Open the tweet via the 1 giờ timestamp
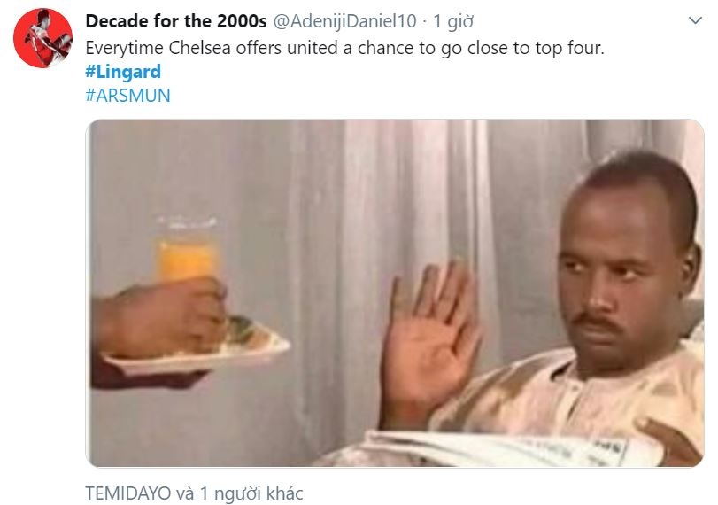This screenshot has height=505, width=718. 453,21
